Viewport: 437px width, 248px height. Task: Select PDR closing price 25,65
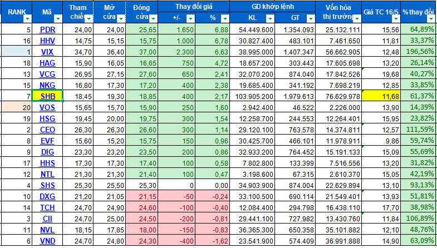[141, 29]
